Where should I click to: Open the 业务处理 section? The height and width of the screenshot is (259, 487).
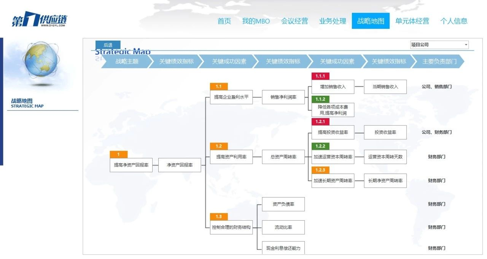click(x=333, y=21)
